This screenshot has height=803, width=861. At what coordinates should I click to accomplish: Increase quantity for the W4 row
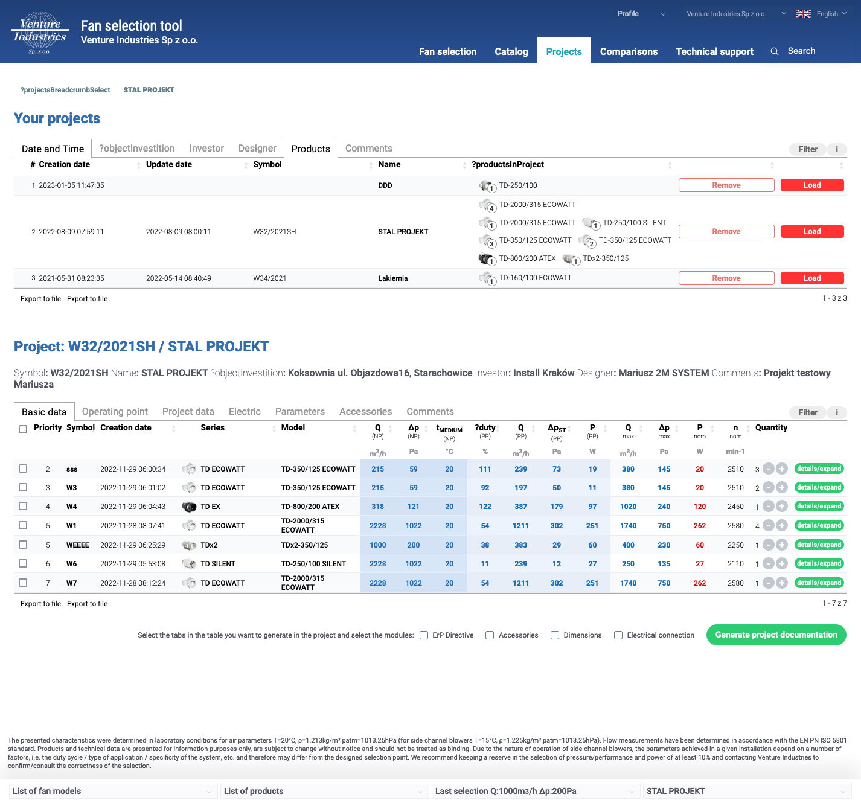[x=781, y=507]
